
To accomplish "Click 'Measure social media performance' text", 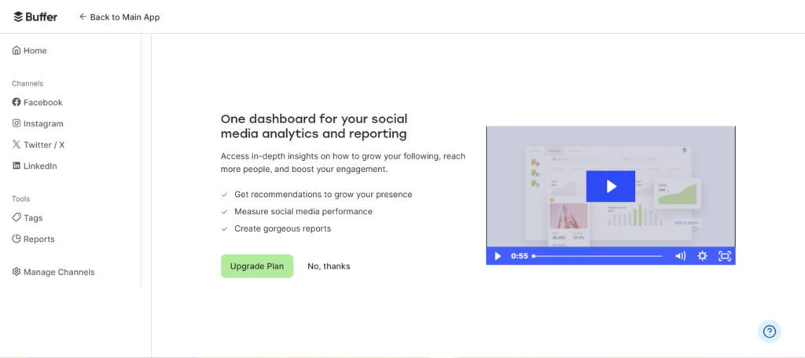I will 303,211.
